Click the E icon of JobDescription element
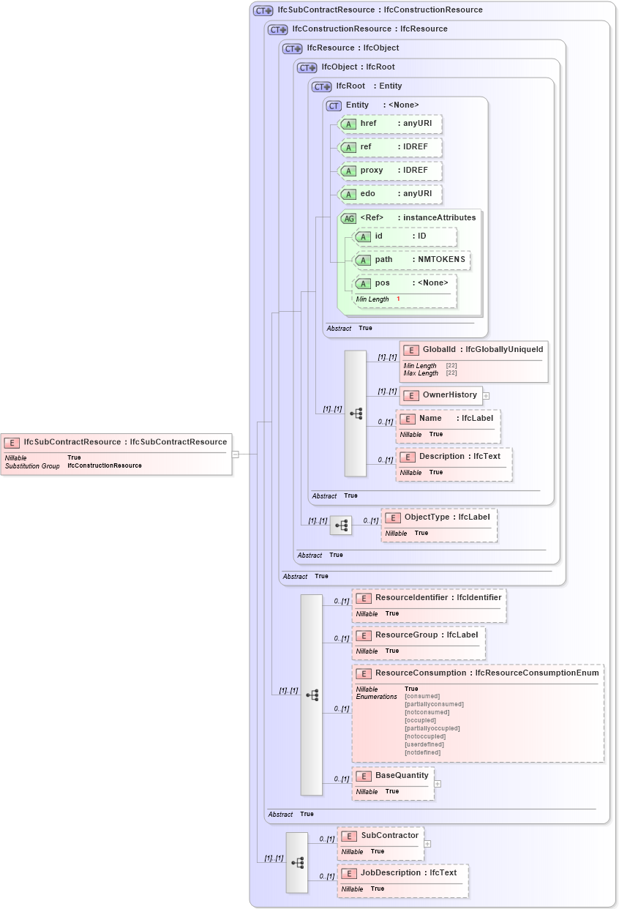Image resolution: width=619 pixels, height=909 pixels. click(x=348, y=872)
